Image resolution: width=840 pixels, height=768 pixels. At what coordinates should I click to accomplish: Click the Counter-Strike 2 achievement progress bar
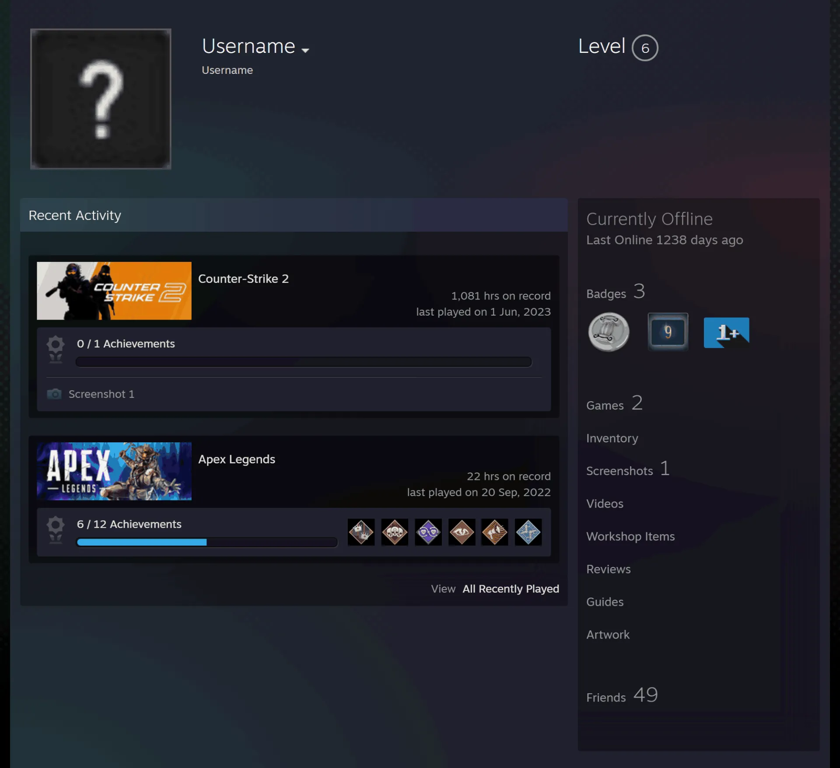[304, 361]
